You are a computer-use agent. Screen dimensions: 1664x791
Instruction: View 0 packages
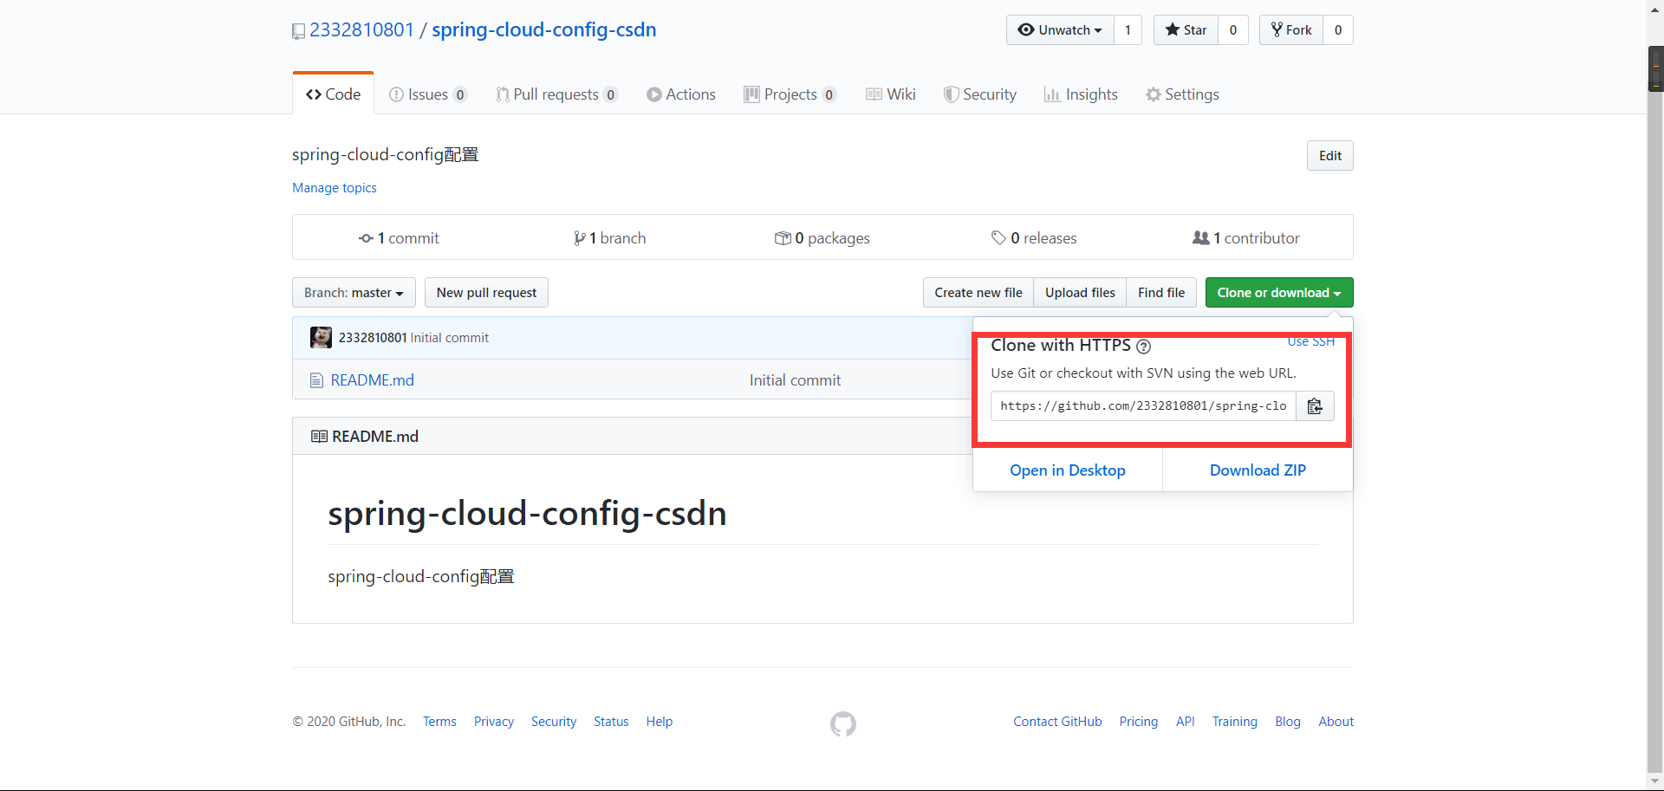click(x=822, y=238)
